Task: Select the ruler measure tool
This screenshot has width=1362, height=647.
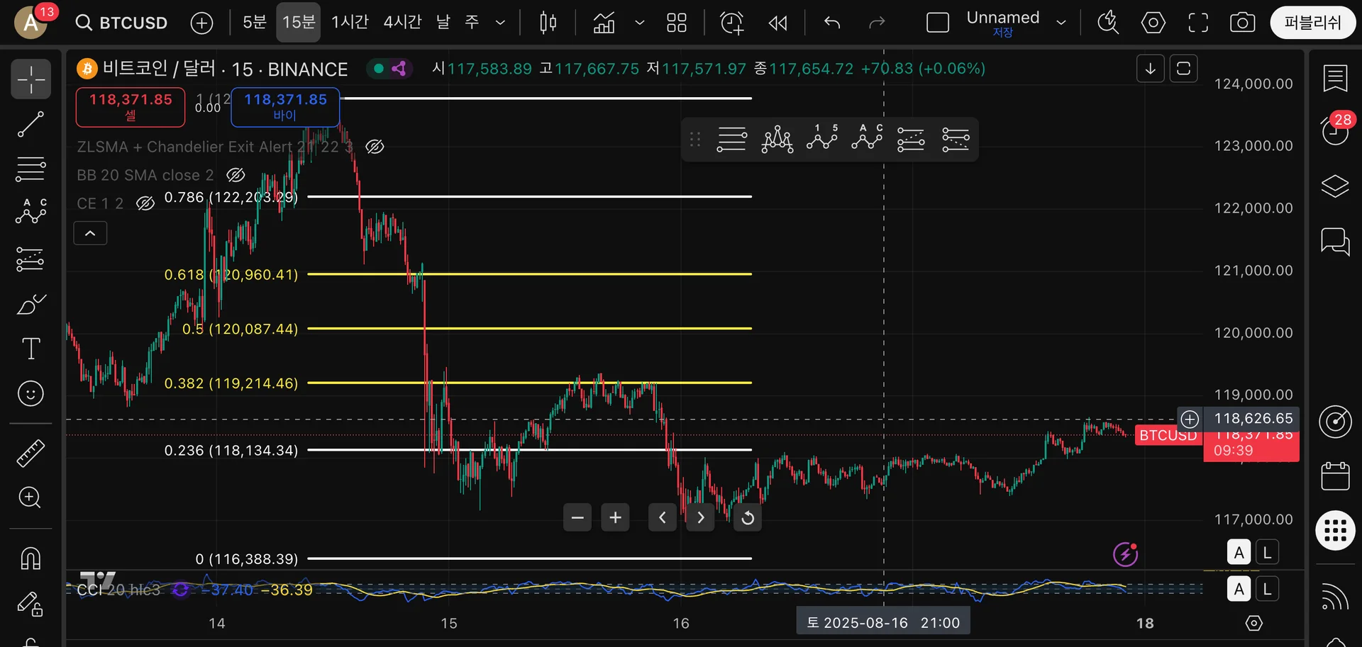Action: 31,454
